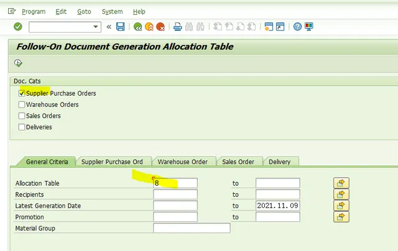The image size is (398, 251).
Task: Open multiple selection for Latest Generation Date
Action: tap(341, 206)
